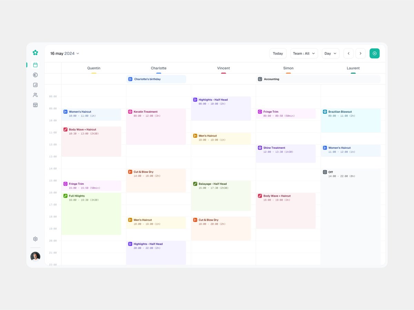The image size is (414, 310).
Task: Open Charlotte's Cut & Blow Dry 14:00 appointment
Action: tap(156, 180)
